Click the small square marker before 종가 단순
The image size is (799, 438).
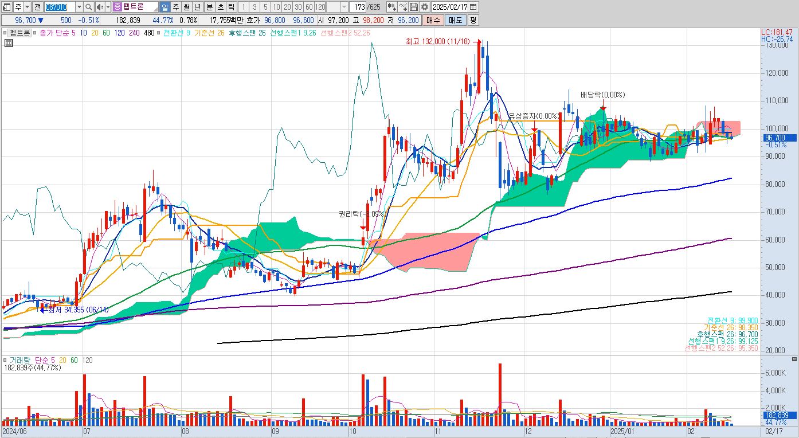tap(36, 33)
